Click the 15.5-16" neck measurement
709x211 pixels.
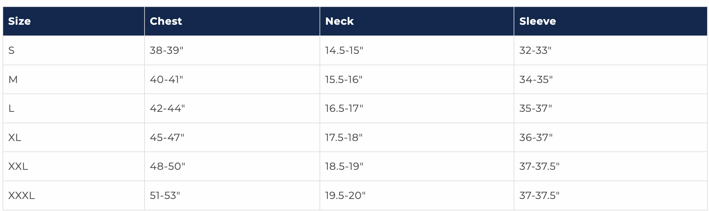tap(344, 80)
